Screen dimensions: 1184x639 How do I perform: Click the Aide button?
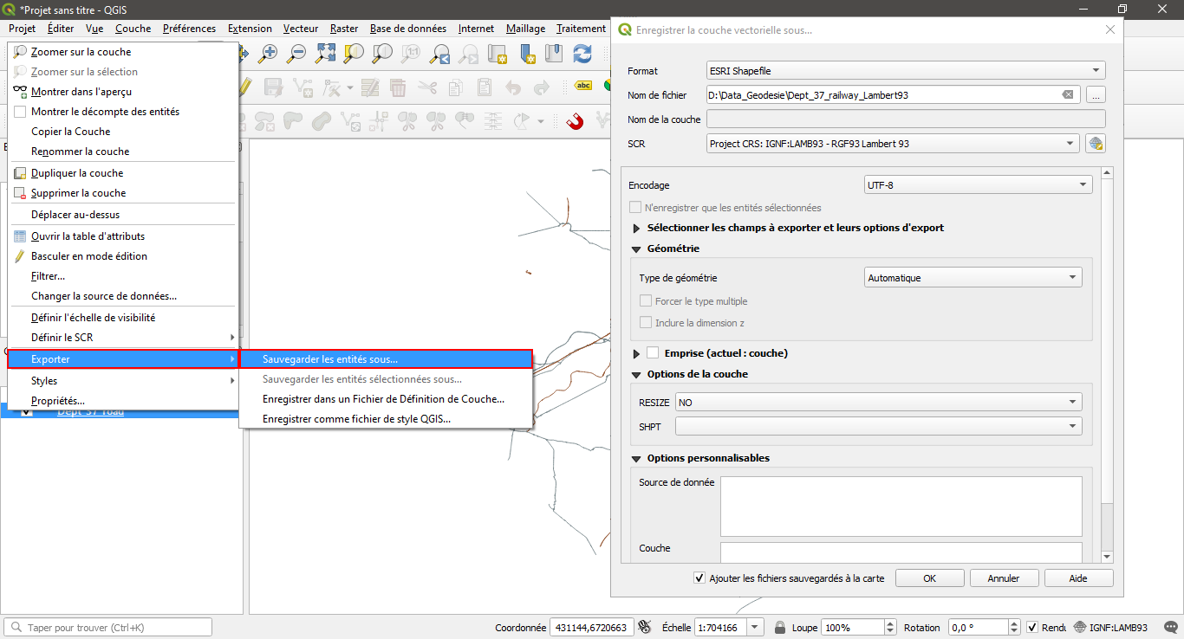point(1078,578)
